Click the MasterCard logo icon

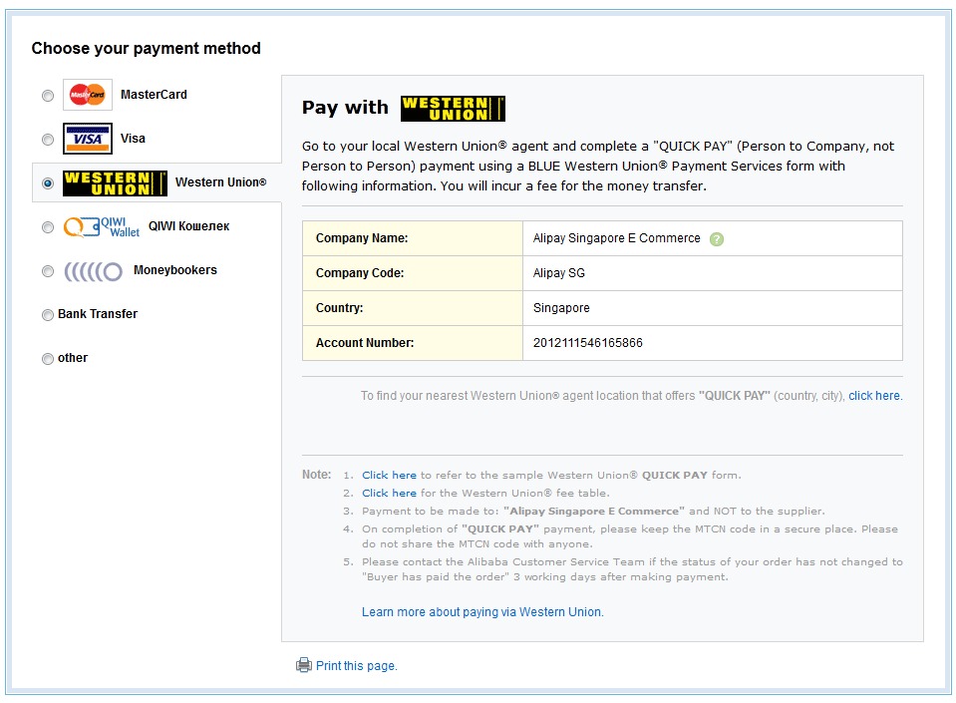coord(88,95)
